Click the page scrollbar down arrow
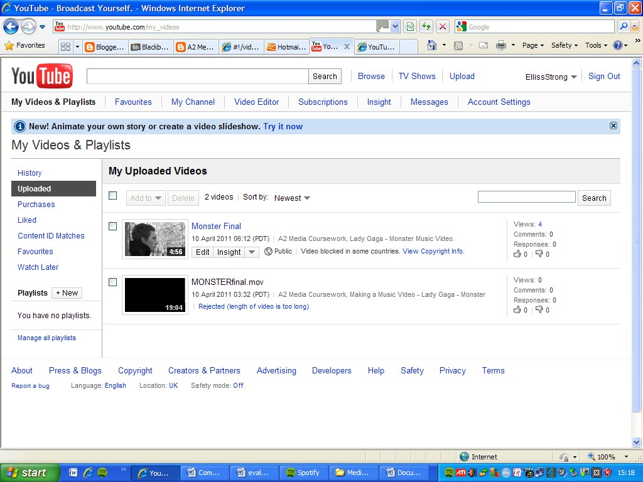Screen dimensions: 643x482 [636, 442]
